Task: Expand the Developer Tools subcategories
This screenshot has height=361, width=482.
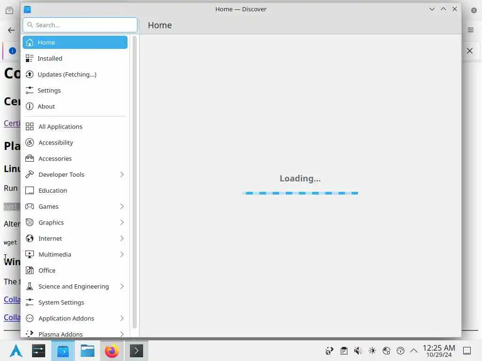Action: coord(122,174)
